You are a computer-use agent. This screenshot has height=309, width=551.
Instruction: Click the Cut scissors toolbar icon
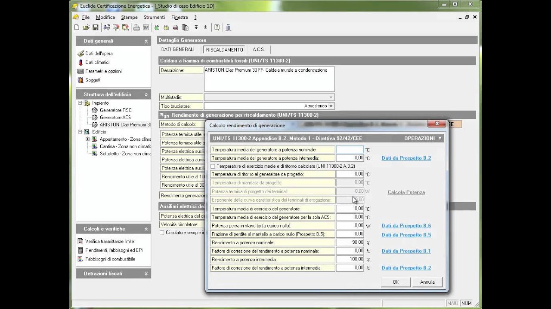tap(107, 27)
